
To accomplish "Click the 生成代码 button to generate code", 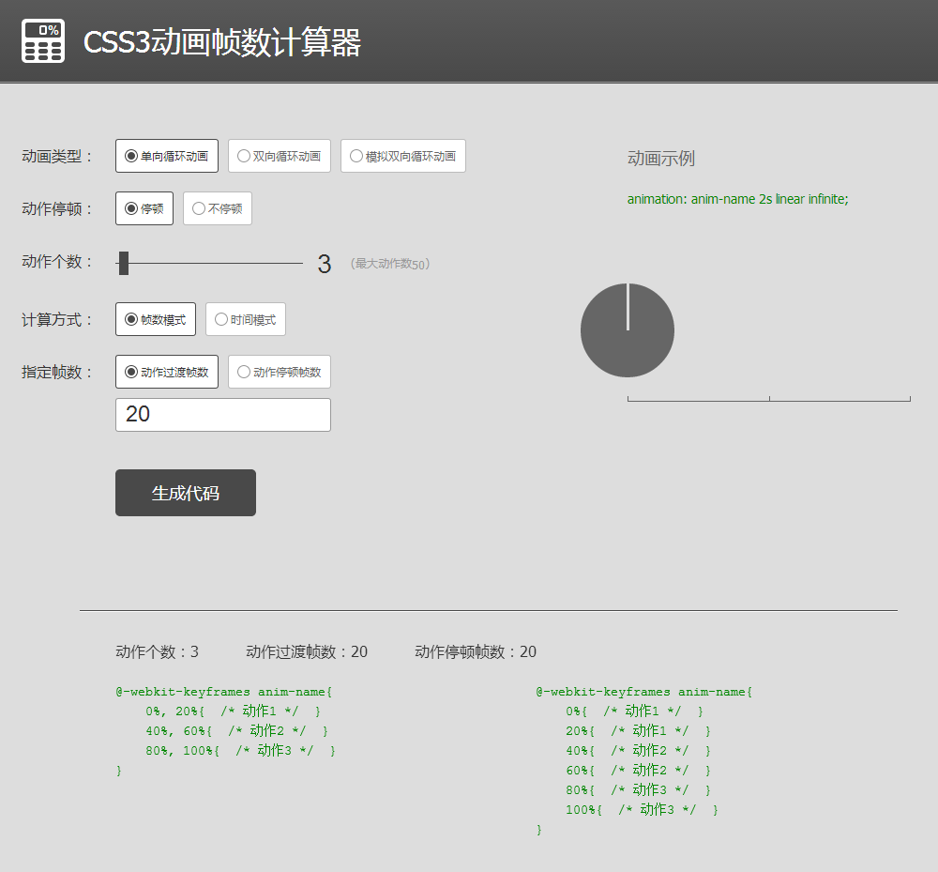I will (185, 492).
